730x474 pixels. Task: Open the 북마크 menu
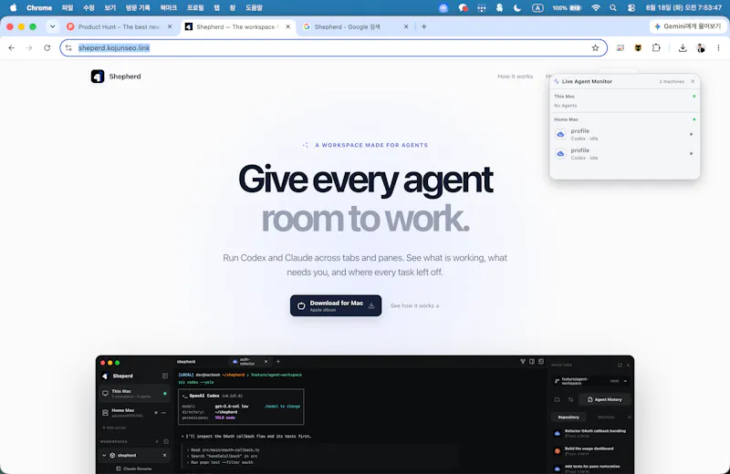pyautogui.click(x=168, y=8)
